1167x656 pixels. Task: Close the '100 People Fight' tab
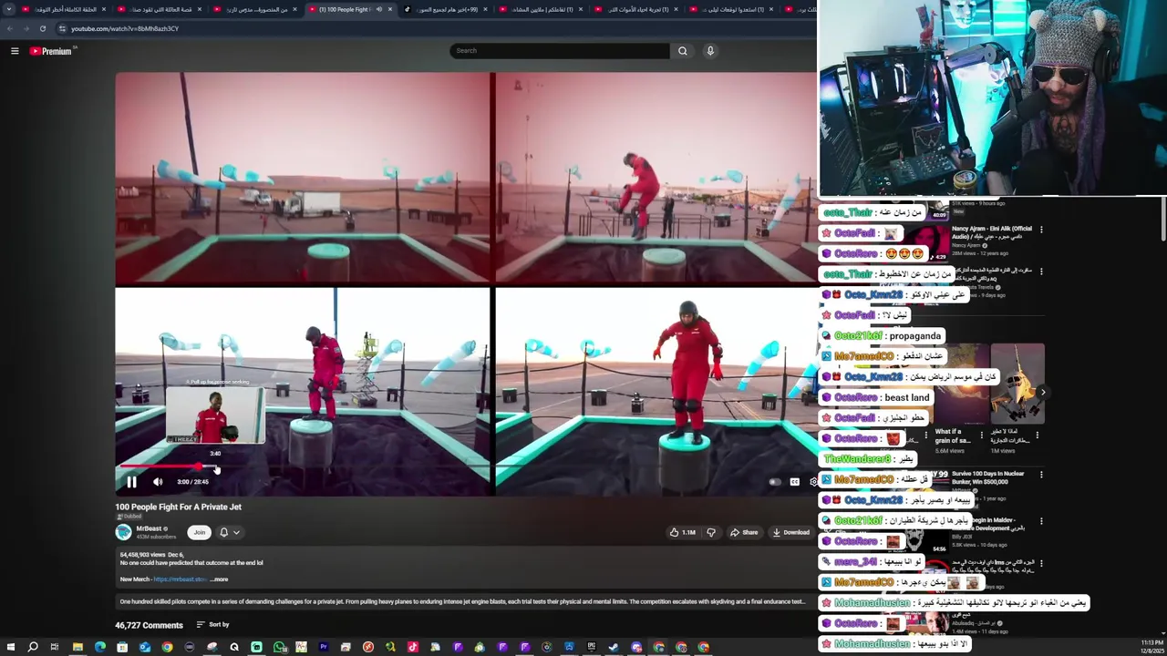pyautogui.click(x=390, y=9)
